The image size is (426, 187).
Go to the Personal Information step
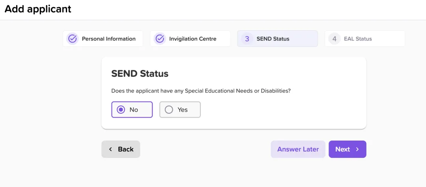point(108,39)
